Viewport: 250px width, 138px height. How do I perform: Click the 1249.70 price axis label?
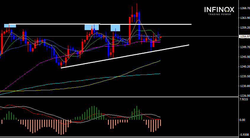[x=245, y=47]
